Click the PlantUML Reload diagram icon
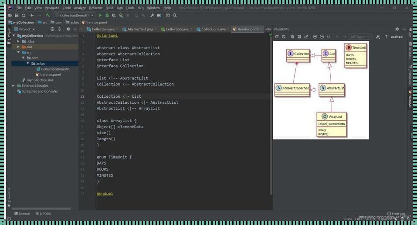This screenshot has height=225, width=417. (x=277, y=37)
